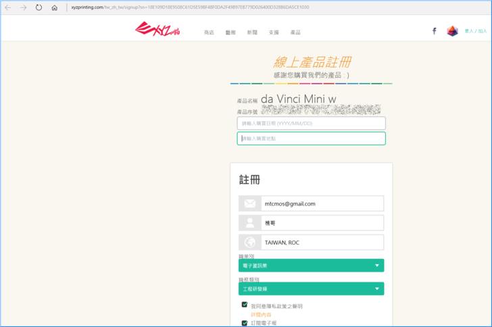Image resolution: width=492 pixels, height=327 pixels.
Task: Open the Facebook icon in header
Action: pyautogui.click(x=434, y=31)
